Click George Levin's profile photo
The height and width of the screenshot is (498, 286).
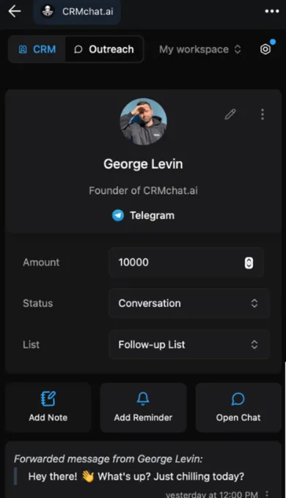click(143, 122)
